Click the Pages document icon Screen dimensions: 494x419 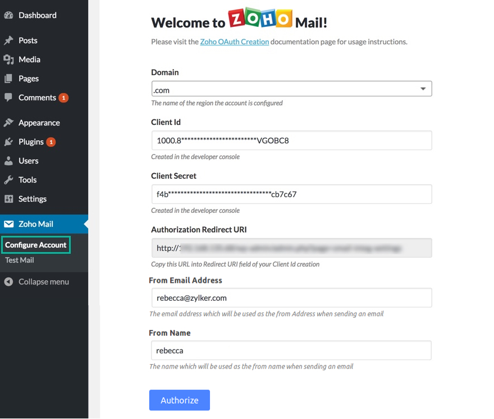coord(8,78)
